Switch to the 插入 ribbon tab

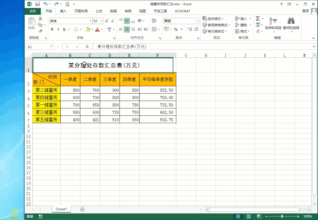pos(63,11)
